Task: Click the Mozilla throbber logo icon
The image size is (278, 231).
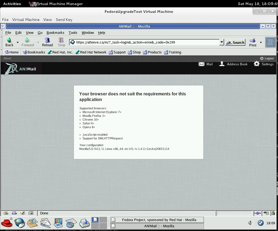Action: click(x=270, y=42)
